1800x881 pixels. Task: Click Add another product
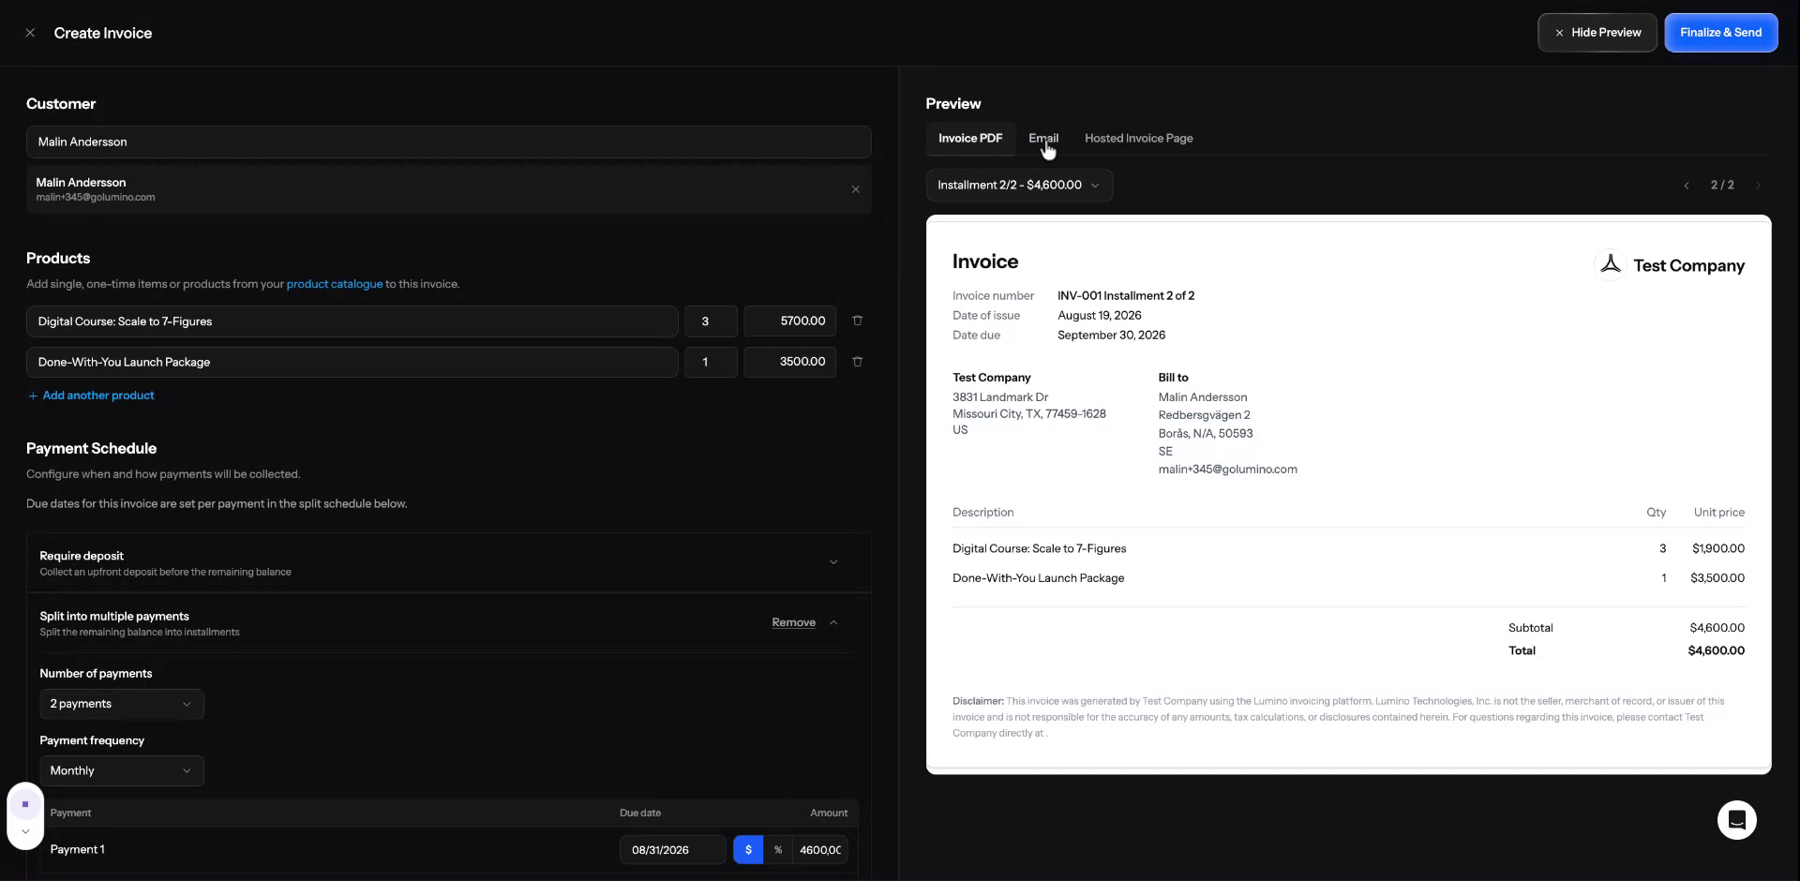point(91,396)
